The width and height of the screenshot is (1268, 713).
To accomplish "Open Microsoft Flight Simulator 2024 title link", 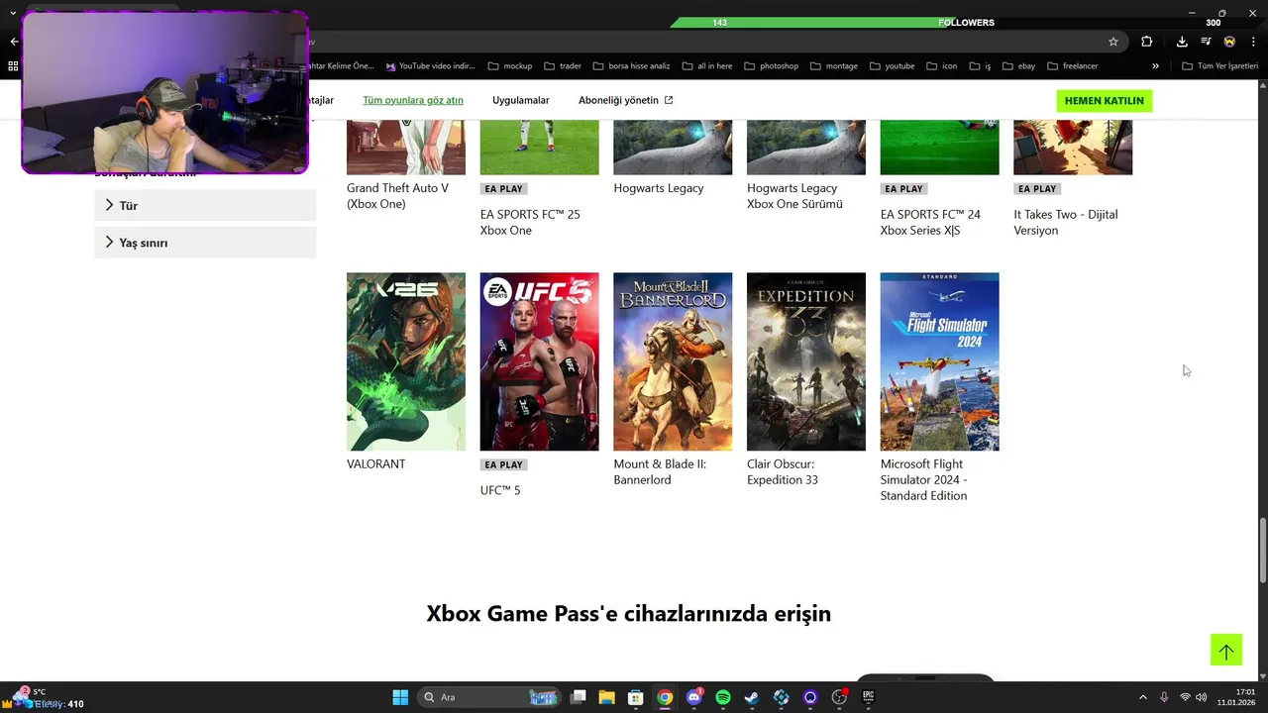I will pos(924,479).
